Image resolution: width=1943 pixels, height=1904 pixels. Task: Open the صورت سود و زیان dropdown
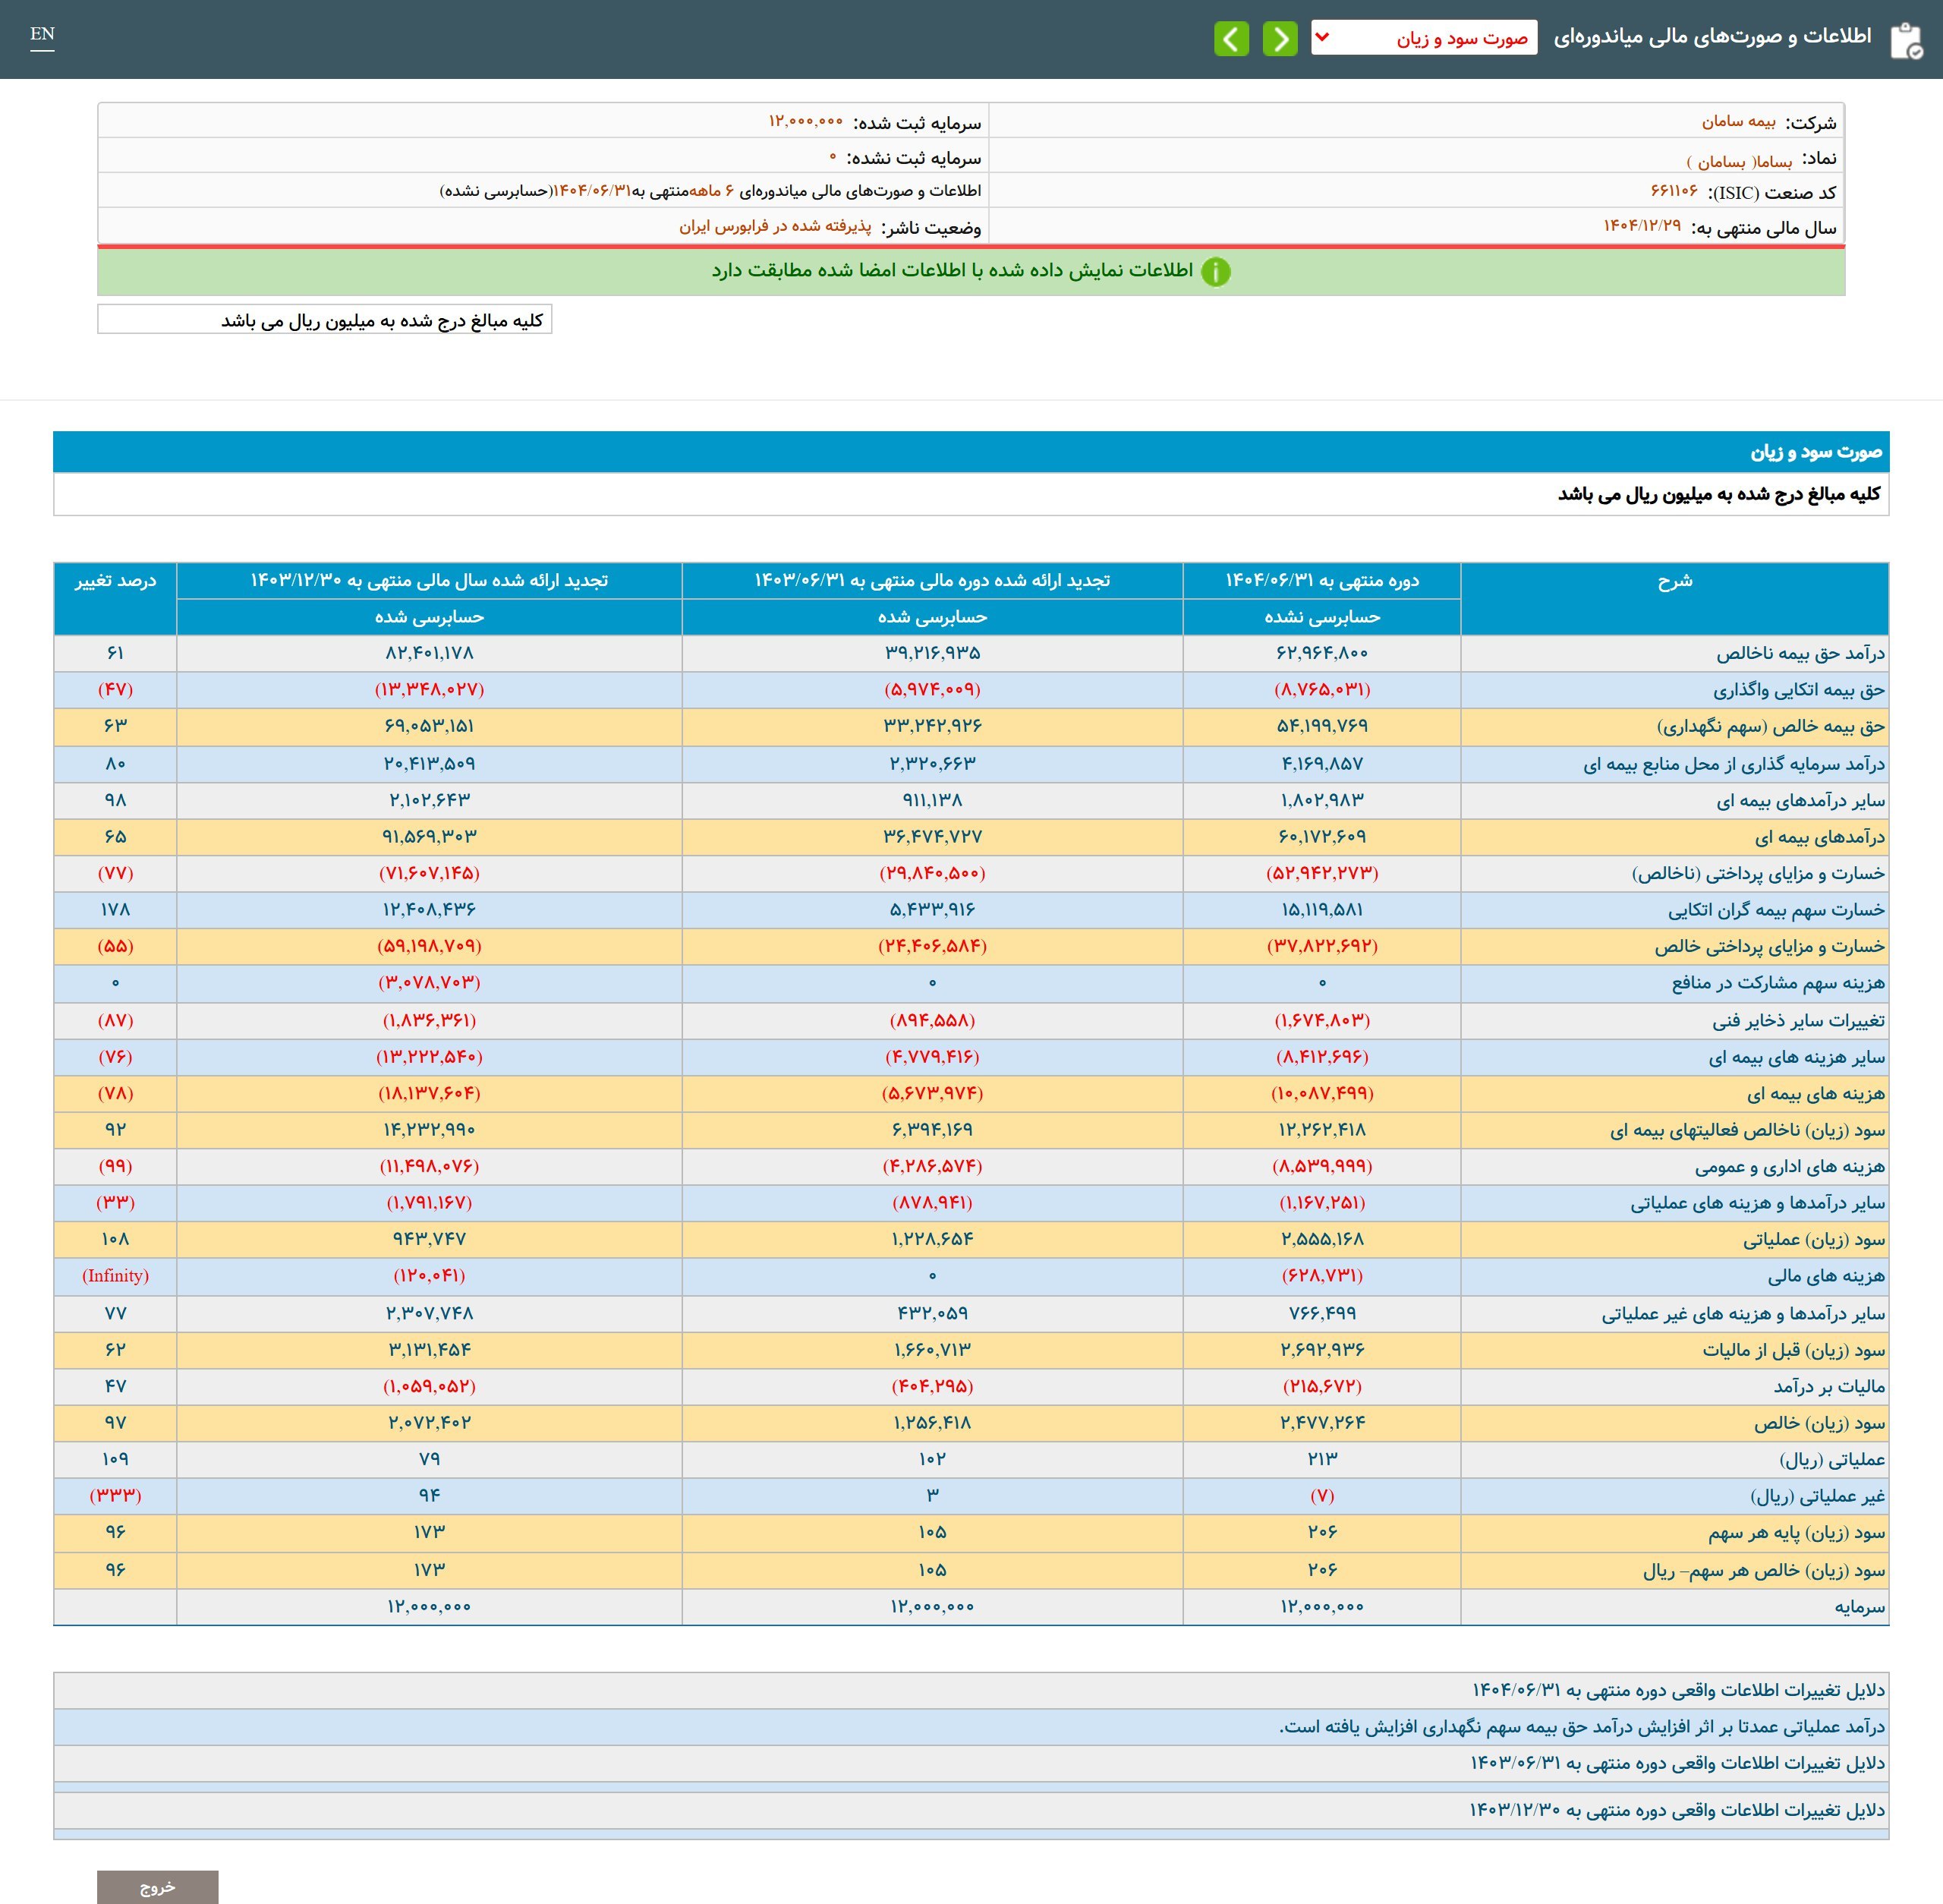point(1423,38)
